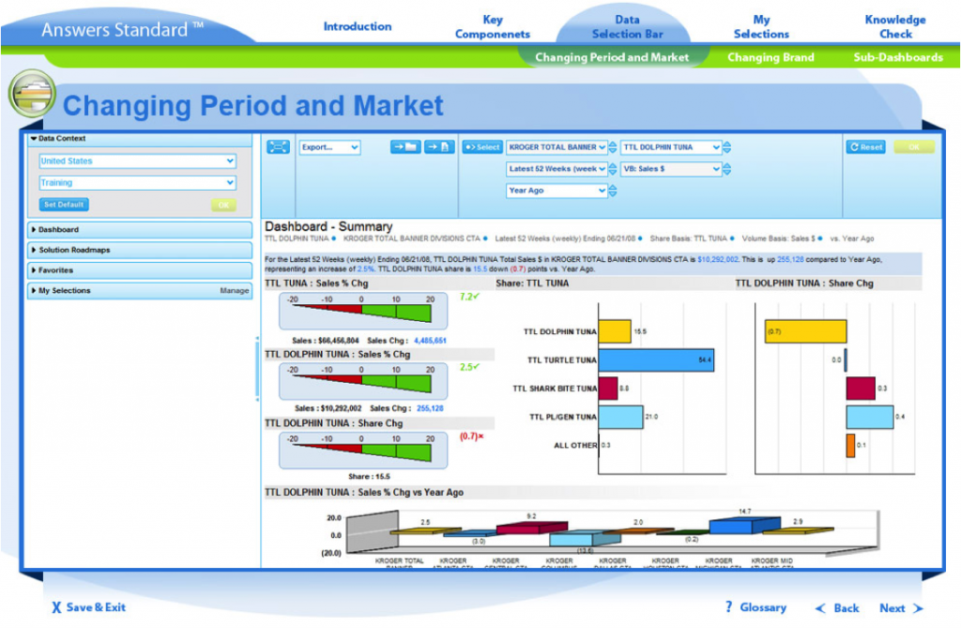Screen dimensions: 961x628
Task: Open the Latest 52 Weeks period dropdown
Action: pos(557,169)
